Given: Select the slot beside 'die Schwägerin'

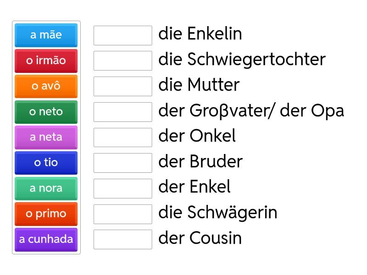Looking at the screenshot, I should coord(122,214).
